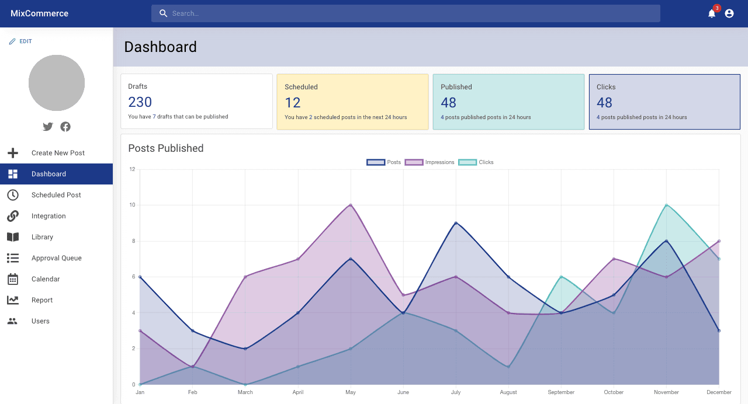Open the notification bell with badge

click(711, 13)
